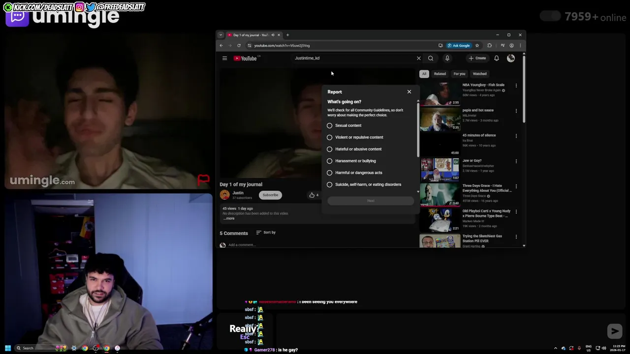
Task: Open a new tab with plus icon
Action: point(287,35)
